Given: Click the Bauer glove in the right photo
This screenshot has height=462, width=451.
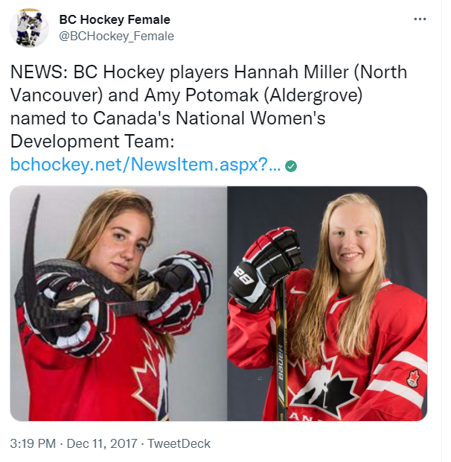Looking at the screenshot, I should (265, 268).
